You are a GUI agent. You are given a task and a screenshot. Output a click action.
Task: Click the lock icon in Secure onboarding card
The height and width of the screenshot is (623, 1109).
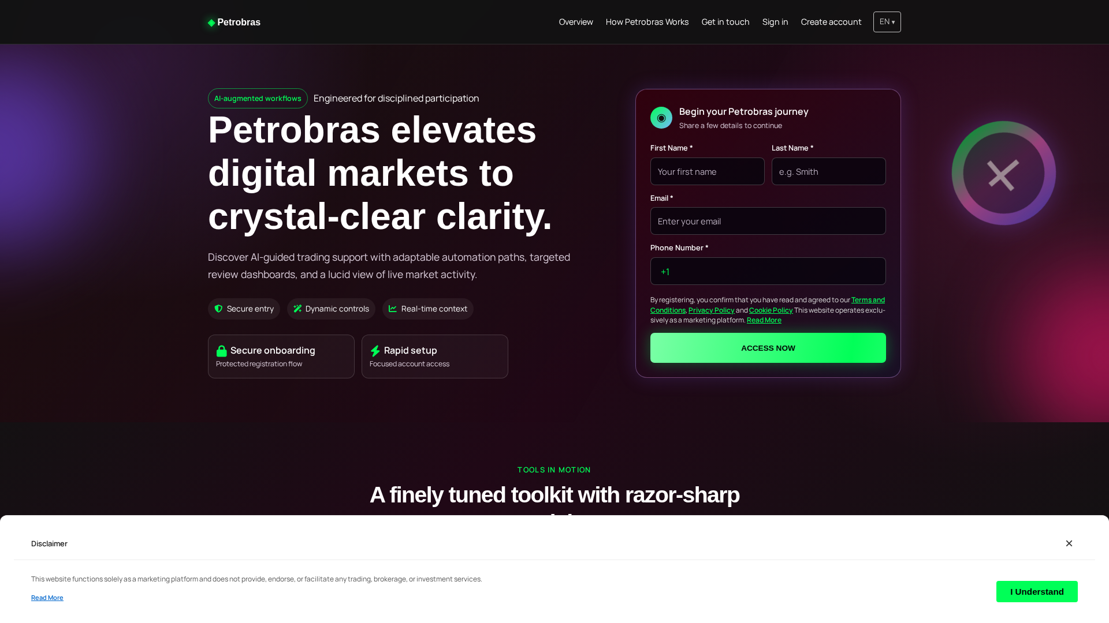pyautogui.click(x=221, y=351)
